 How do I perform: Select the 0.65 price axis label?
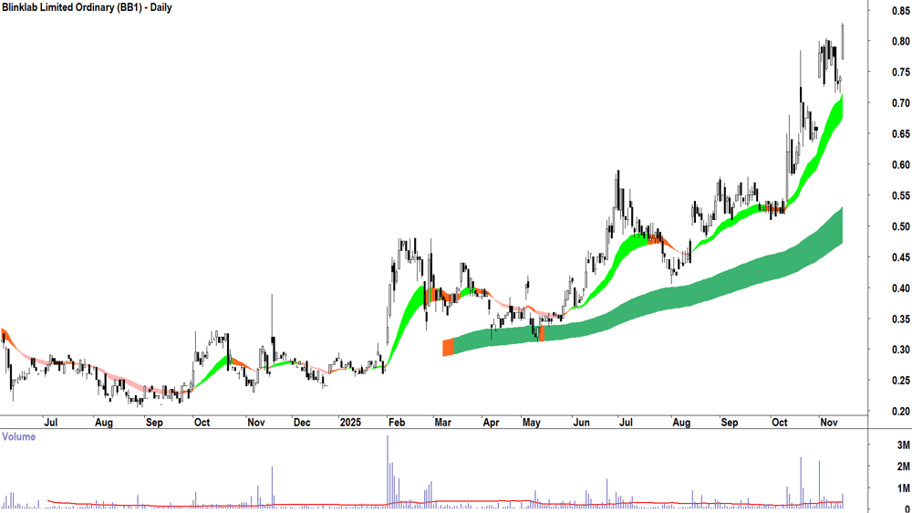coord(901,134)
